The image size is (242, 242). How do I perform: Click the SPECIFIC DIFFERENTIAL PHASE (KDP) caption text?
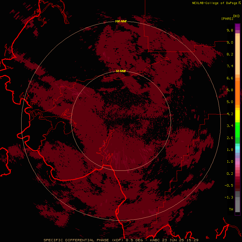(83, 240)
